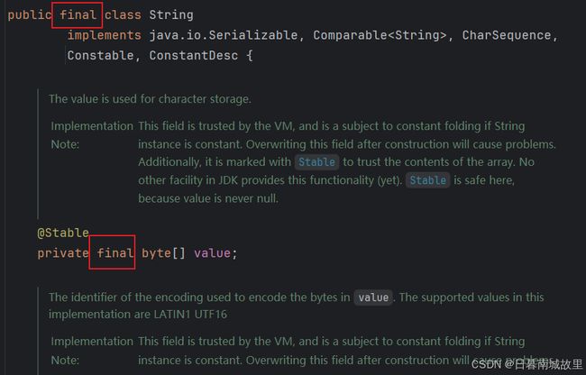Image resolution: width=586 pixels, height=375 pixels.
Task: Click java.io.Serializable in the implements clause
Action: point(223,35)
